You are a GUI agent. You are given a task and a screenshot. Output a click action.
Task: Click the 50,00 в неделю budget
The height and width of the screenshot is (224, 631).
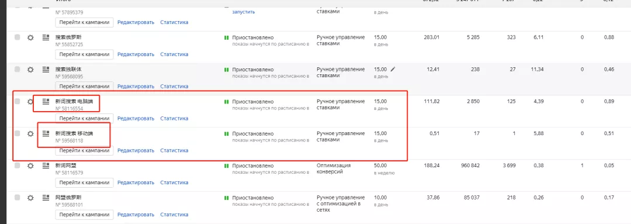[x=384, y=169]
